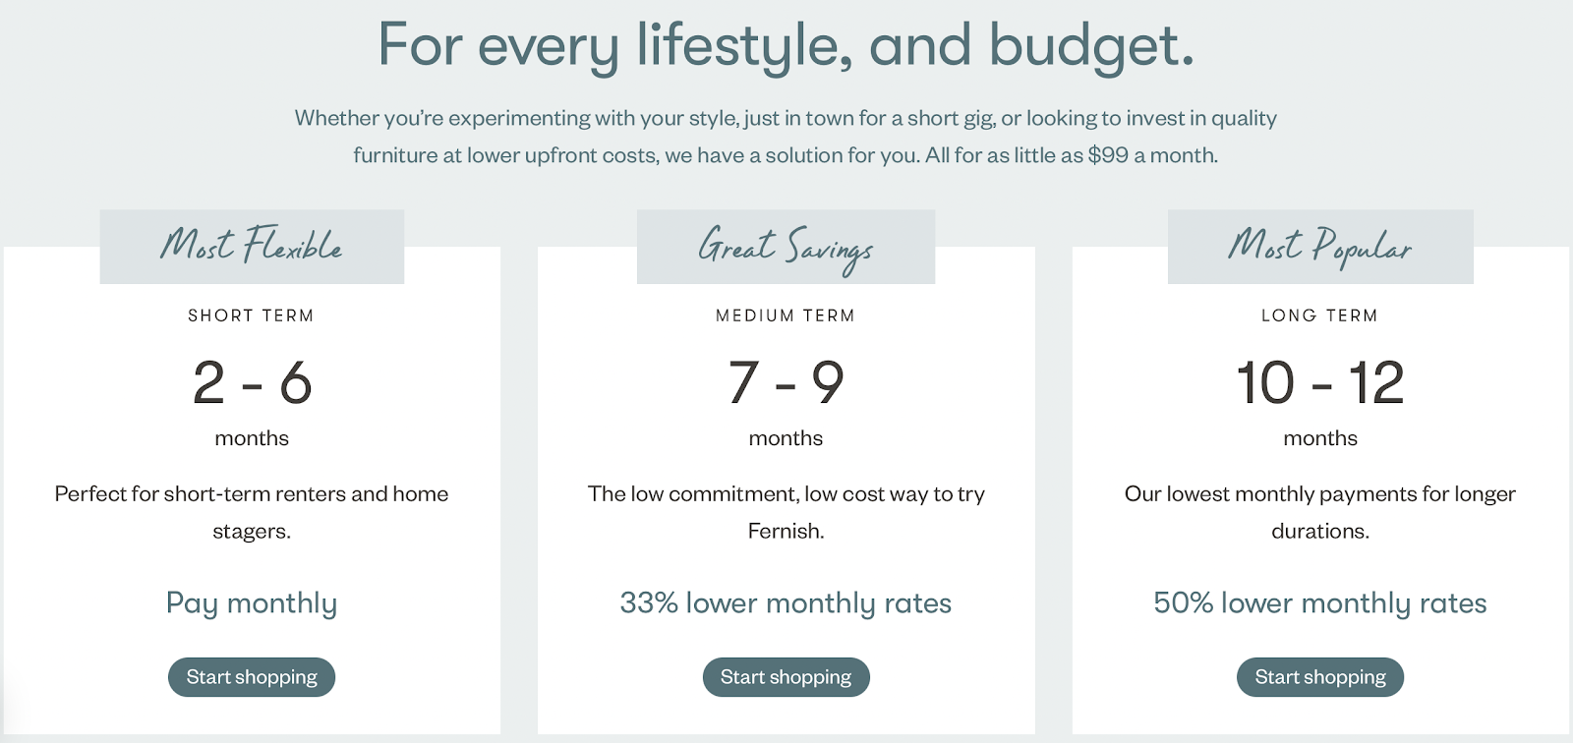
Task: Click the Pay monthly text
Action: click(252, 602)
